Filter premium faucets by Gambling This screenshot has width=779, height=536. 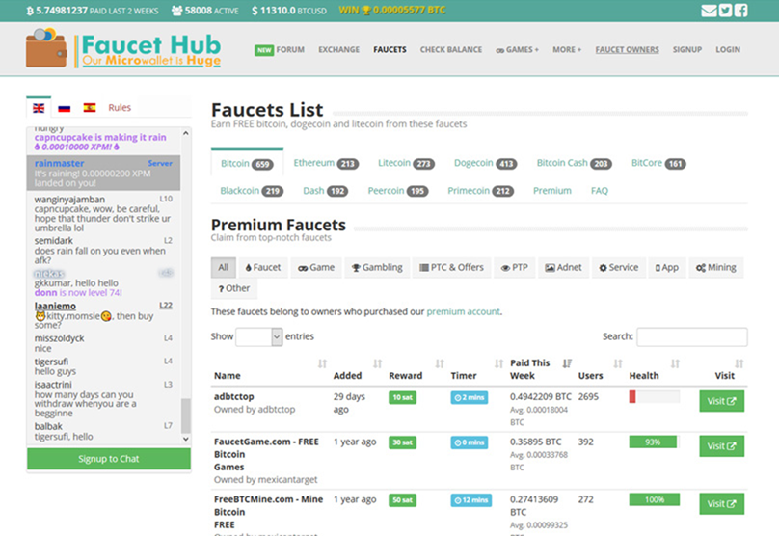click(x=377, y=267)
